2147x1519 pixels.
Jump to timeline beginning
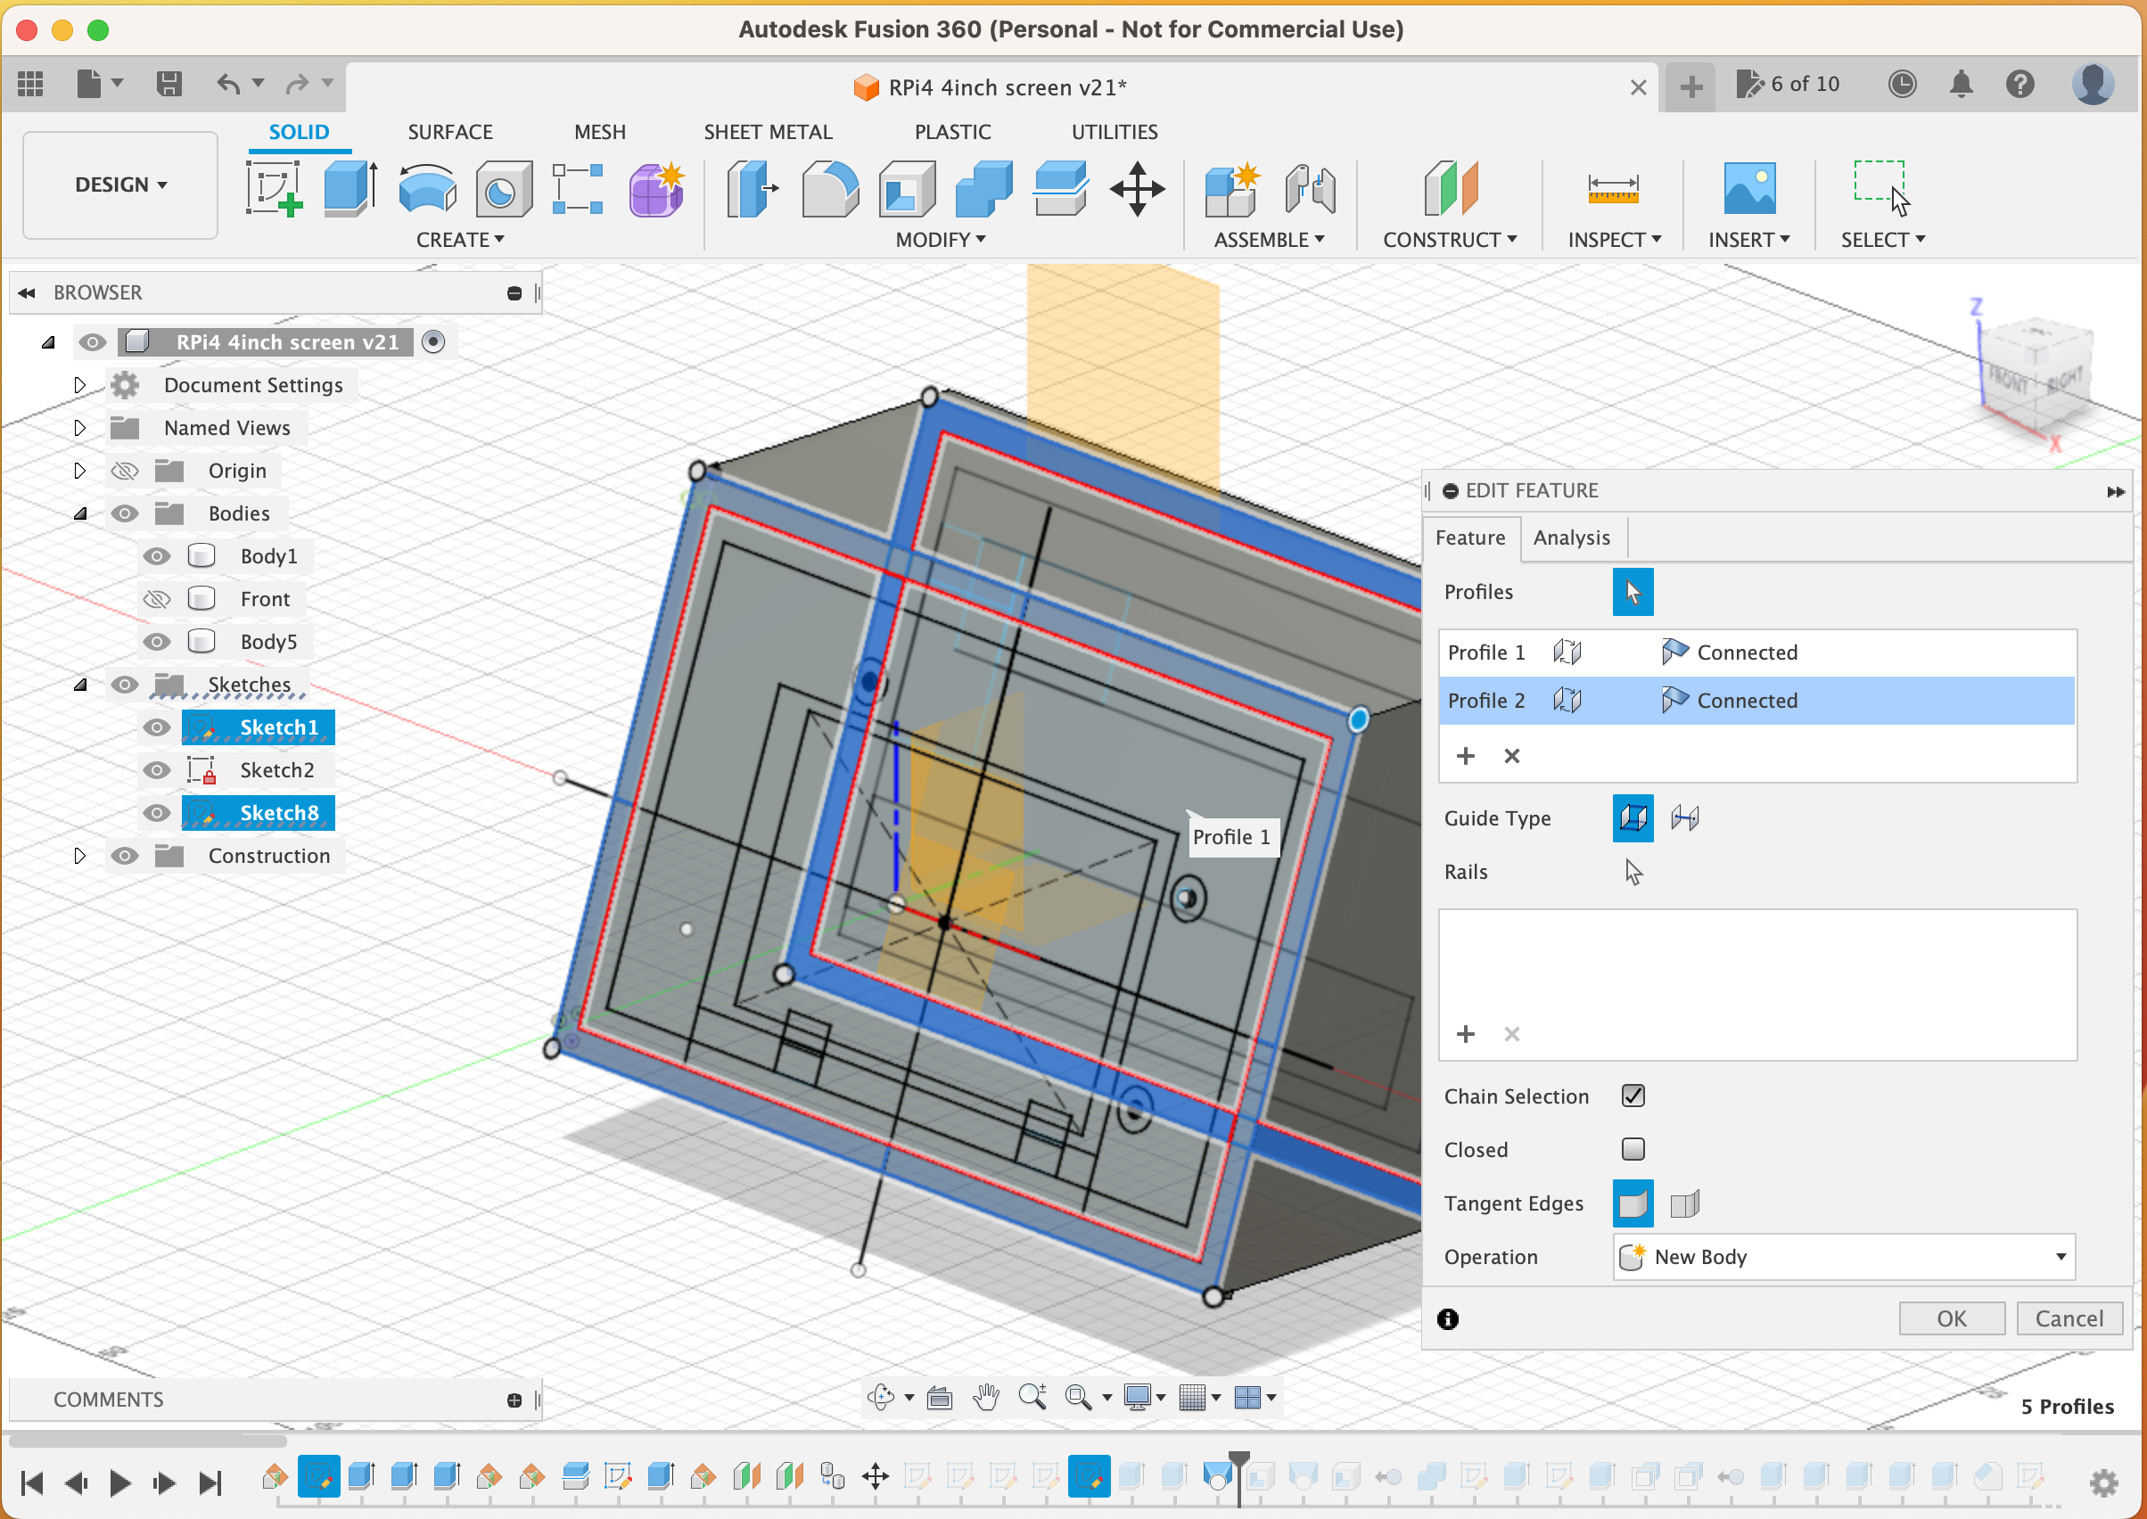click(32, 1483)
